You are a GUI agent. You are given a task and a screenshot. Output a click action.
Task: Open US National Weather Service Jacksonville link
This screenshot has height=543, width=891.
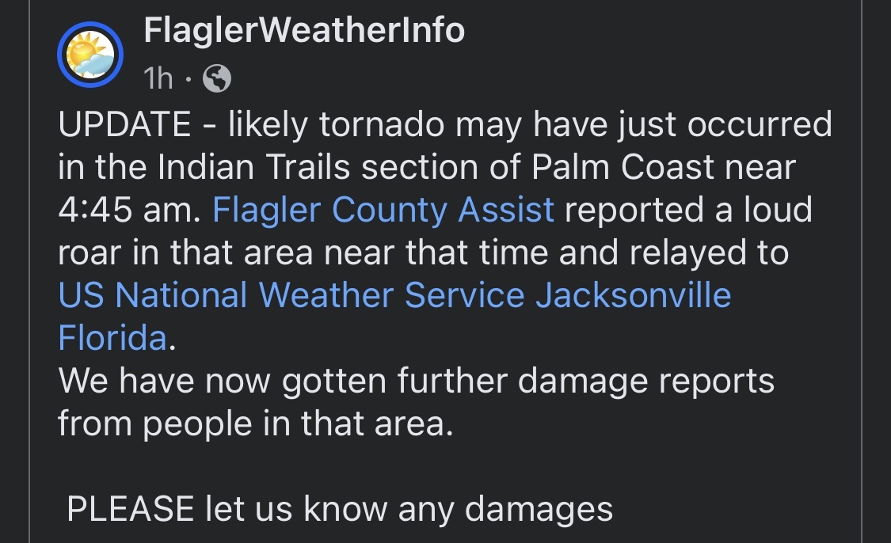[394, 294]
